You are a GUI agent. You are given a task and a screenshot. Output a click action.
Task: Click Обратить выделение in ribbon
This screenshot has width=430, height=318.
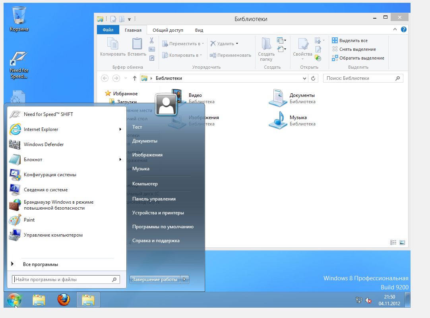[x=358, y=58]
